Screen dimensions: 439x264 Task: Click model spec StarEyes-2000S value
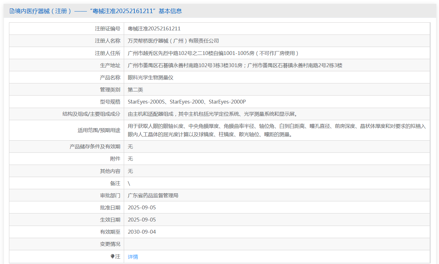187,102
